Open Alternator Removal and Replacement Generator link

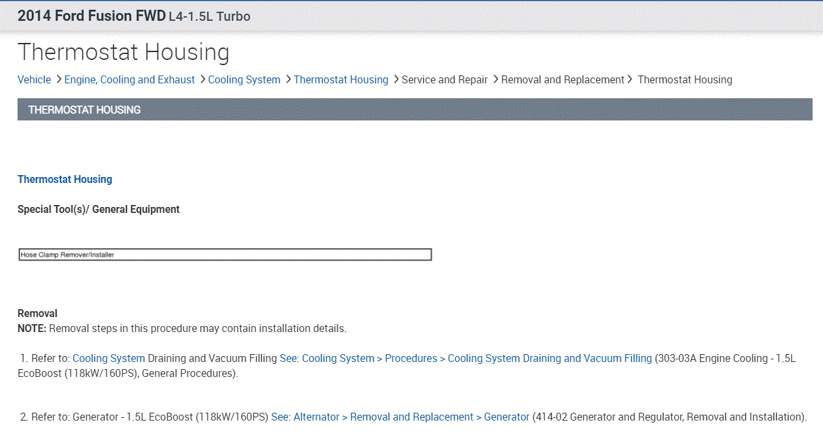(x=400, y=417)
